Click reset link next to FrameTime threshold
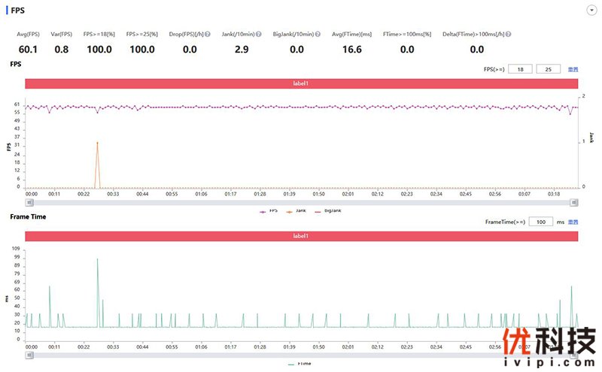The width and height of the screenshot is (602, 372). tap(573, 222)
